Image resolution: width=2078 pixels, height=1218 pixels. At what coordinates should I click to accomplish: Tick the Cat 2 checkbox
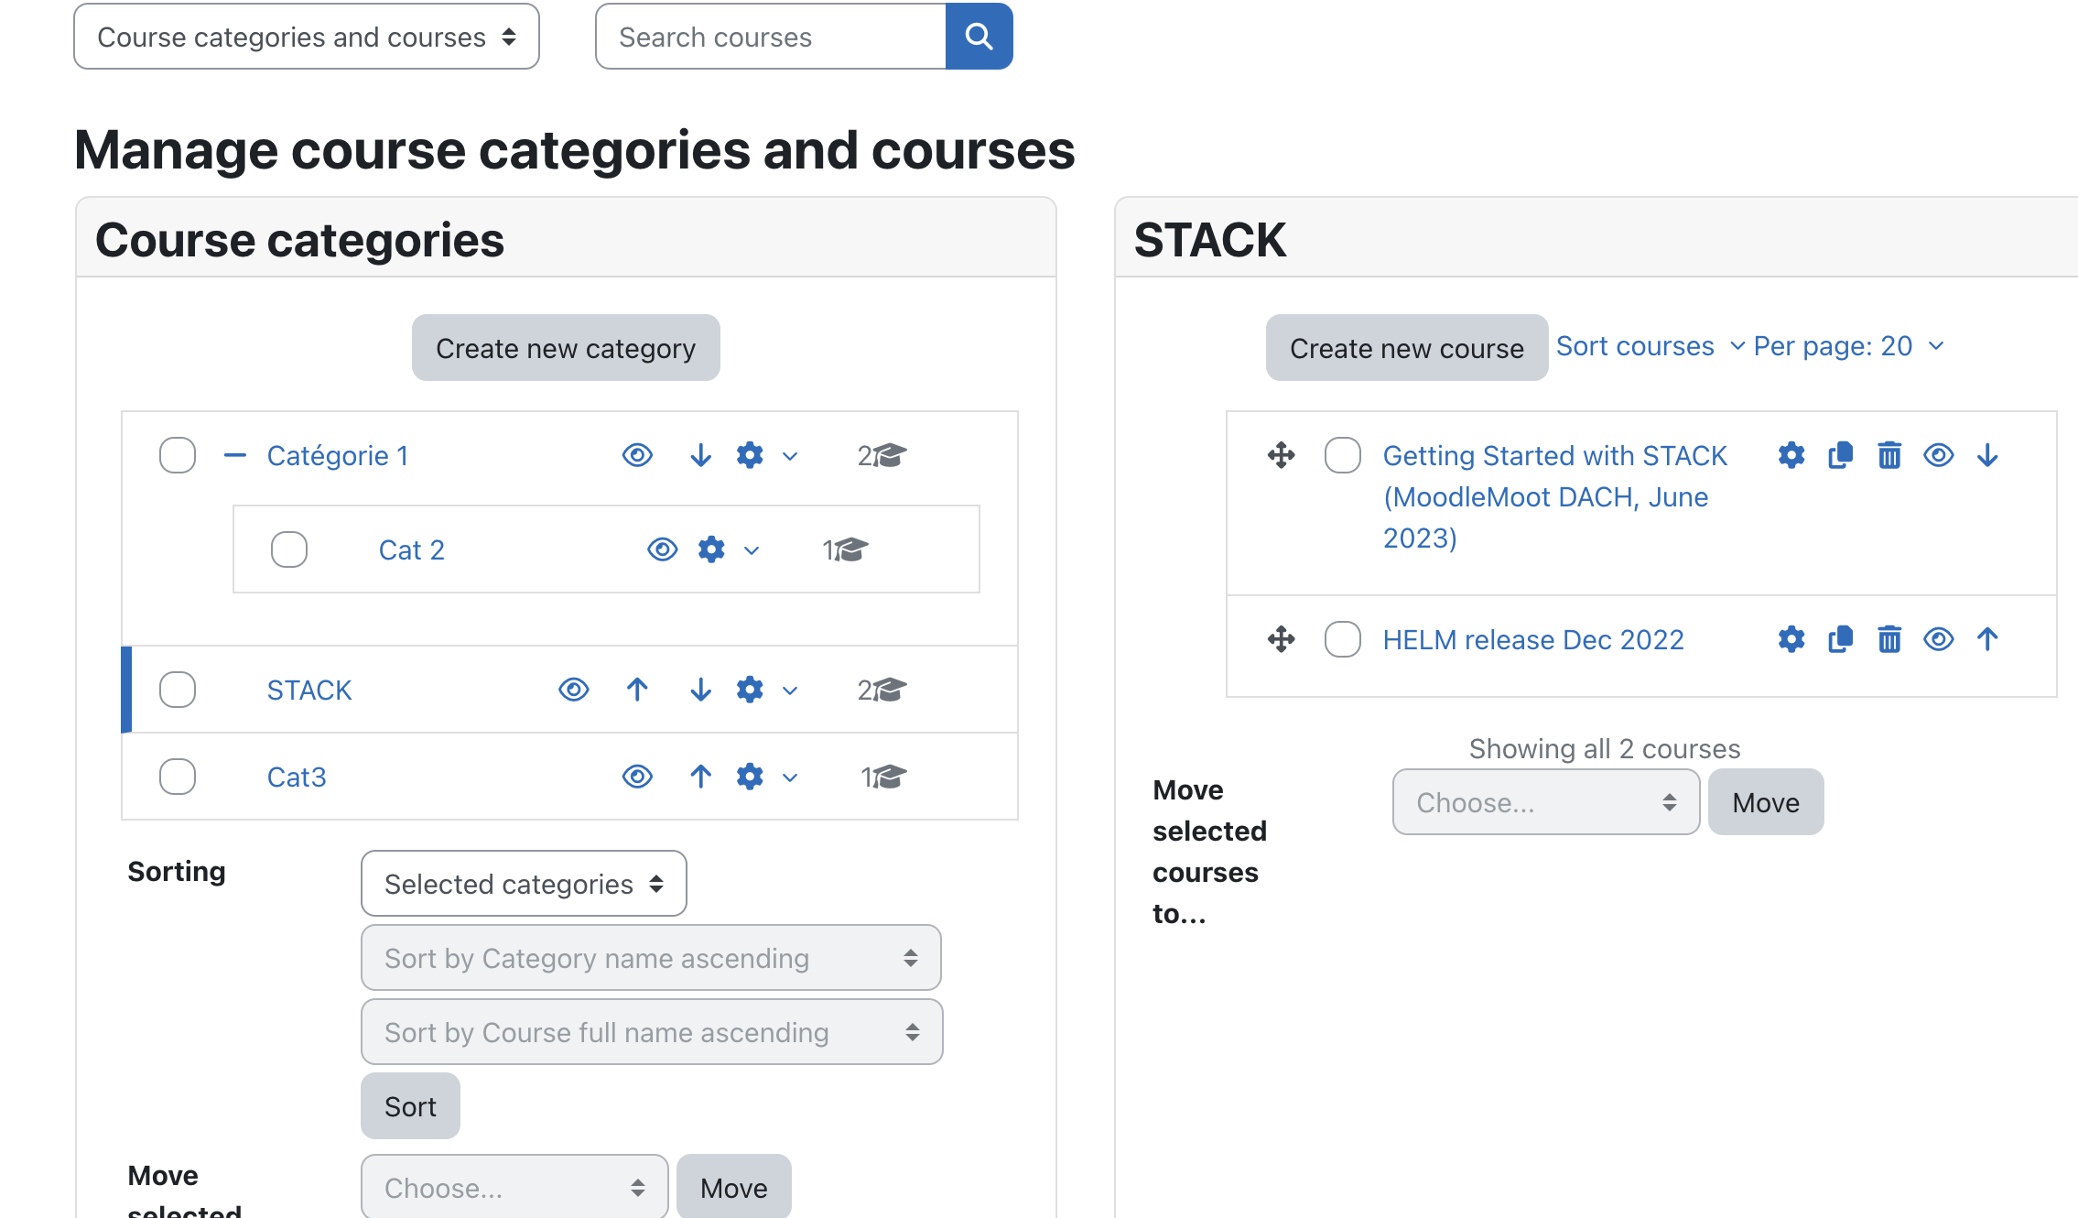pyautogui.click(x=289, y=549)
